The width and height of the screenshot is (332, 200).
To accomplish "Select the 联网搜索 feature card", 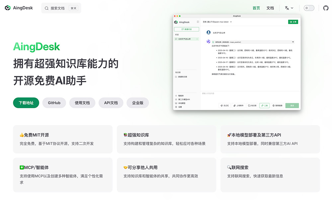I will (270, 175).
